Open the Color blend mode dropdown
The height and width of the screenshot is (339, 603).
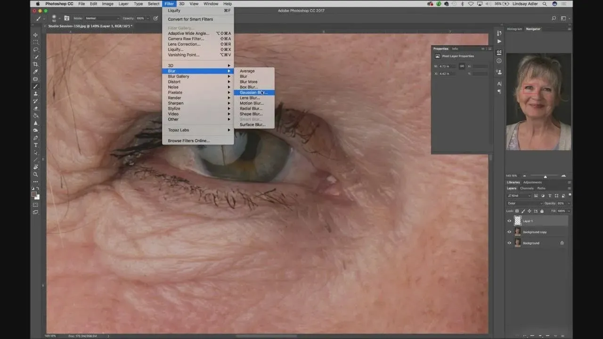tap(524, 203)
